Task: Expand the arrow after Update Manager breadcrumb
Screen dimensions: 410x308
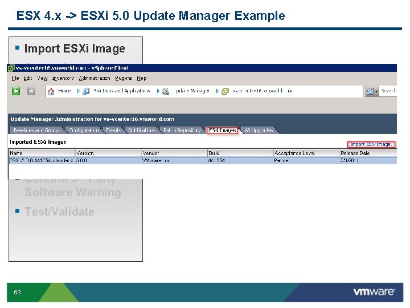Action: 218,91
